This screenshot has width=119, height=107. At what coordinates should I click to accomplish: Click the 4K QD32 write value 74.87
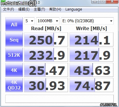[x=91, y=85]
